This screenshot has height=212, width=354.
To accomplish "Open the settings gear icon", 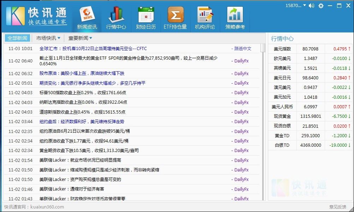I will pos(320,6).
